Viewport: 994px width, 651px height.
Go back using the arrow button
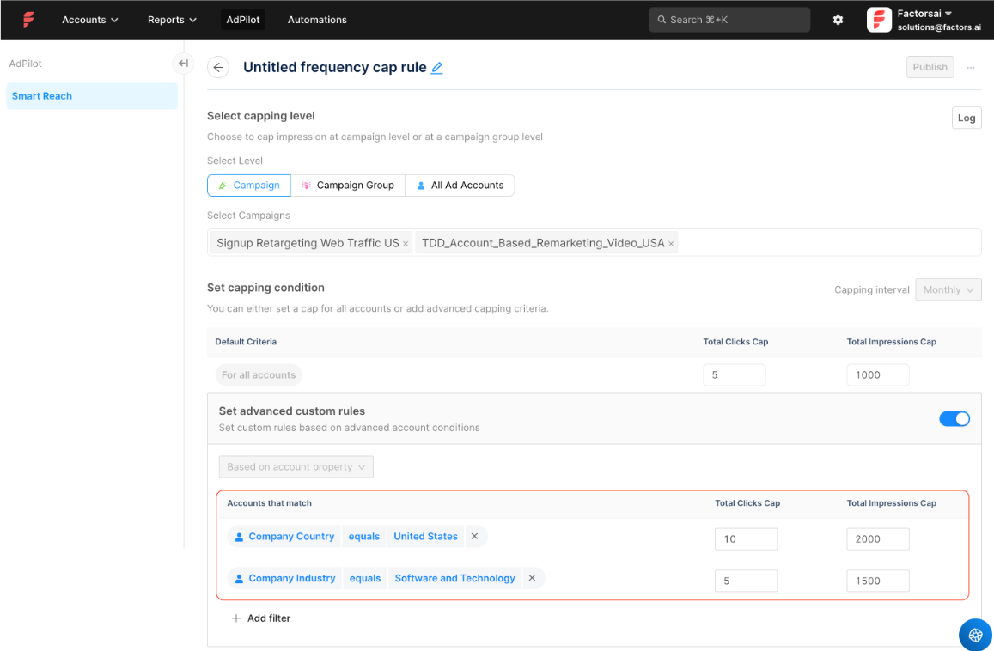218,67
